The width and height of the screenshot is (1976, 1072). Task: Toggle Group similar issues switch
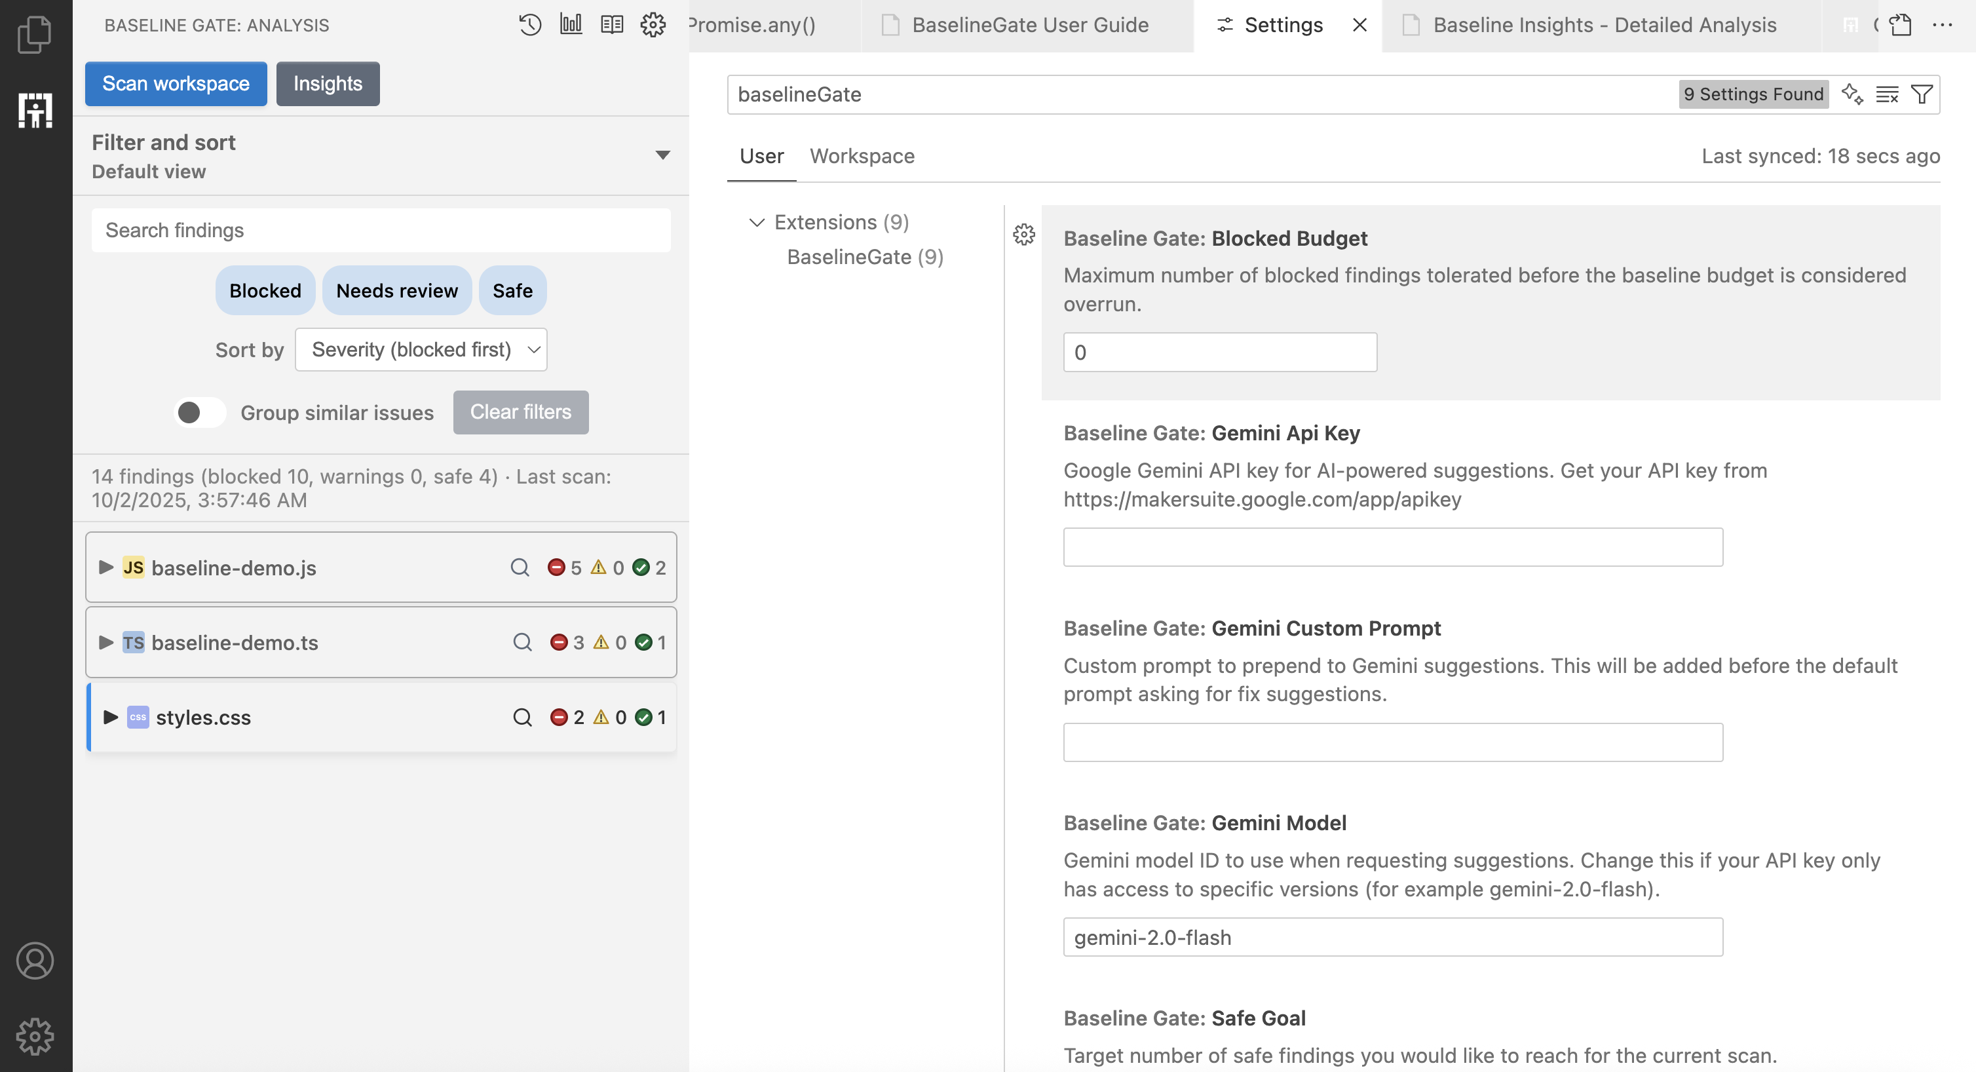(199, 413)
